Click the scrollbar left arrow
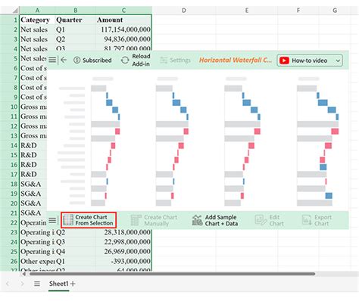Image resolution: width=359 pixels, height=301 pixels. (23, 274)
